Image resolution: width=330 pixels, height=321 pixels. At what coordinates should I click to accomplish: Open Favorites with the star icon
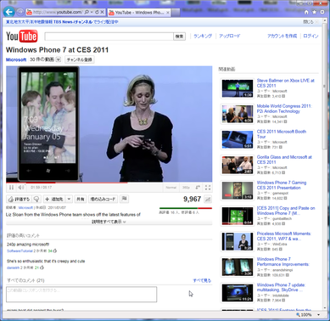314,12
